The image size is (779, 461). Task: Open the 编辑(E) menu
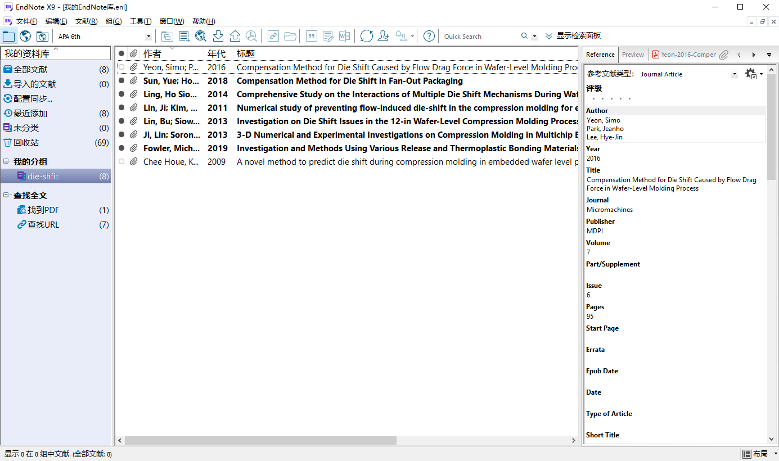[56, 21]
